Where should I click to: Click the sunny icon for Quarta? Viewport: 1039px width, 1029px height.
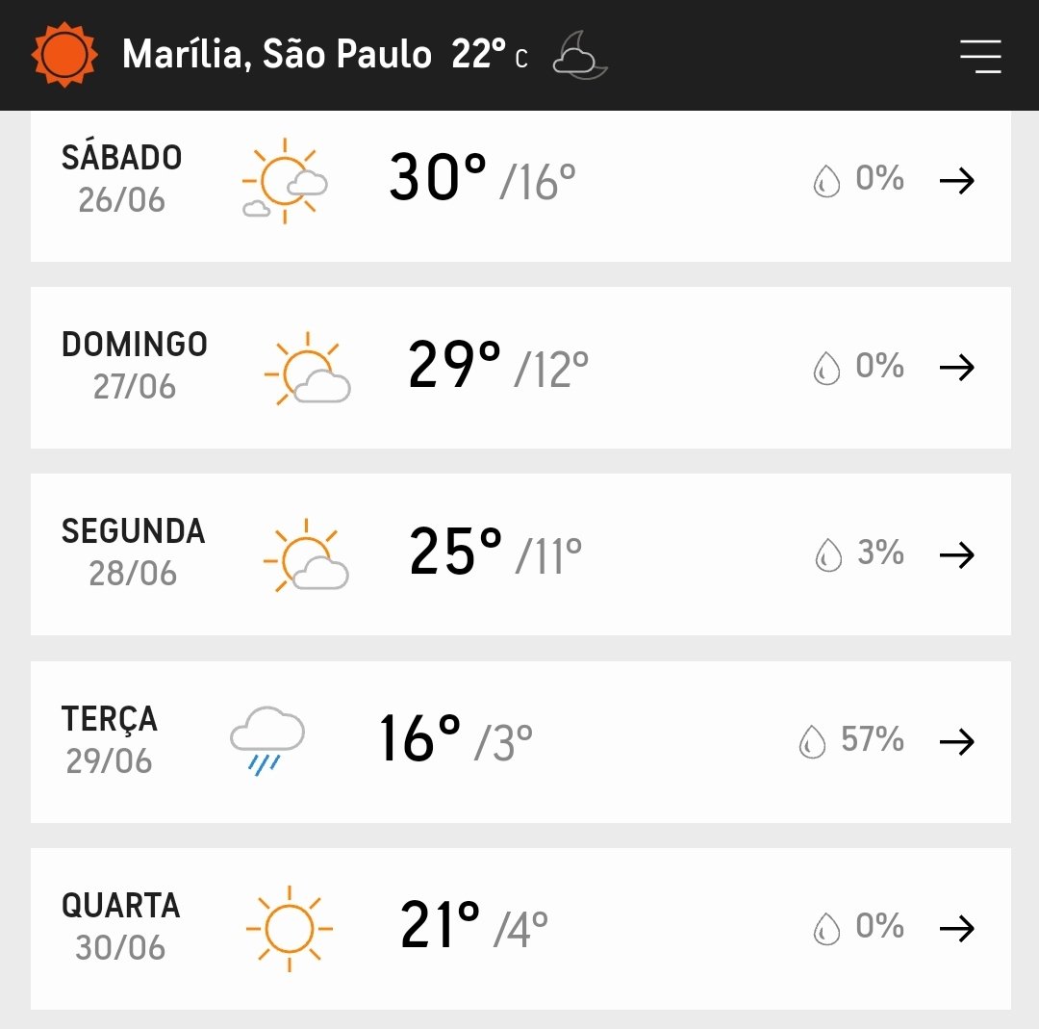coord(289,928)
